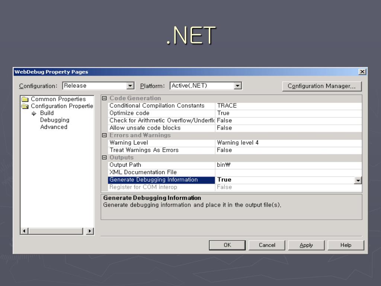Select the XML Documentation File property
Screen dimensions: 381x286
click(161, 172)
